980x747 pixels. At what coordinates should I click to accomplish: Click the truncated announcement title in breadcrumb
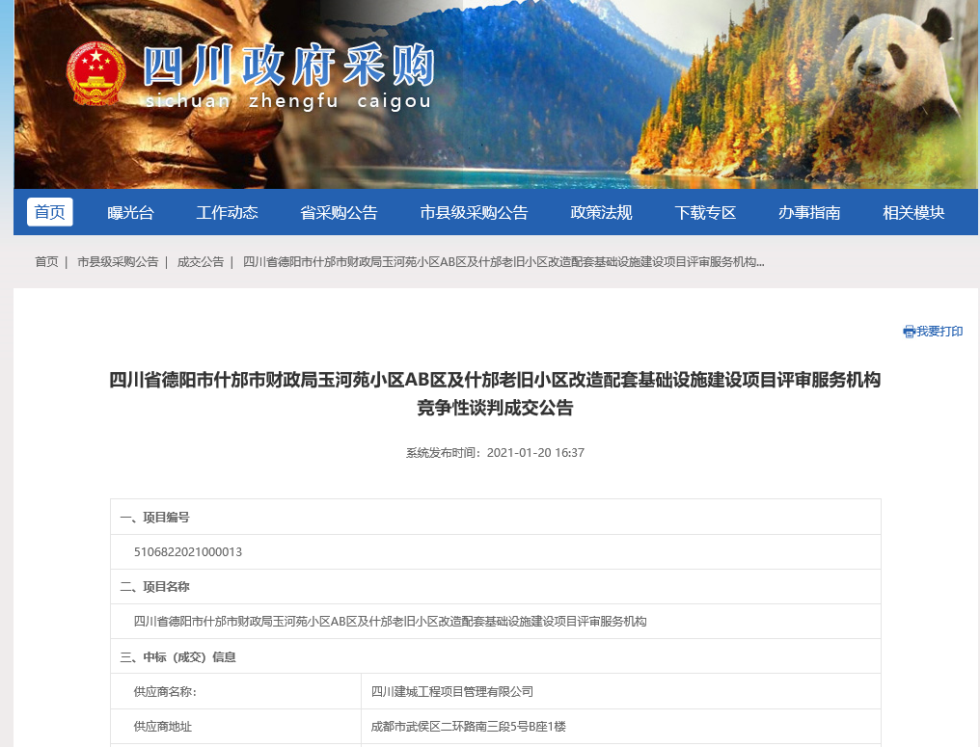(x=504, y=262)
